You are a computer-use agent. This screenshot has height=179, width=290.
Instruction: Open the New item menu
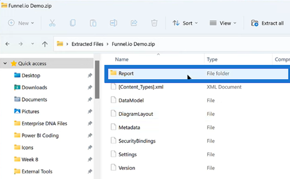pos(21,23)
